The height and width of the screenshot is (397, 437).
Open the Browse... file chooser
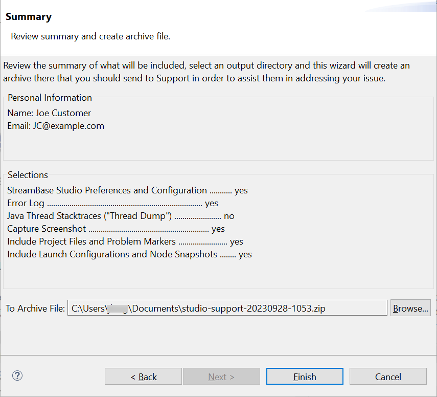tap(410, 308)
